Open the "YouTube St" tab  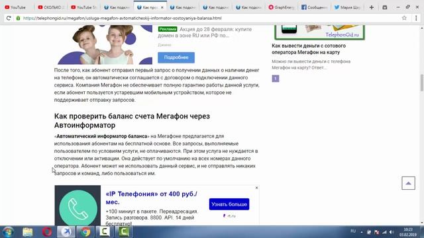pyautogui.click(x=84, y=7)
